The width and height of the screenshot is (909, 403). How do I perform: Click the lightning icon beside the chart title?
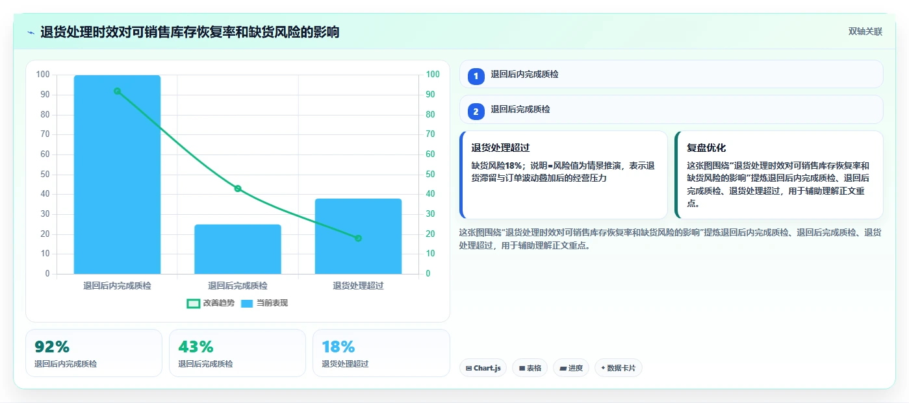(31, 32)
